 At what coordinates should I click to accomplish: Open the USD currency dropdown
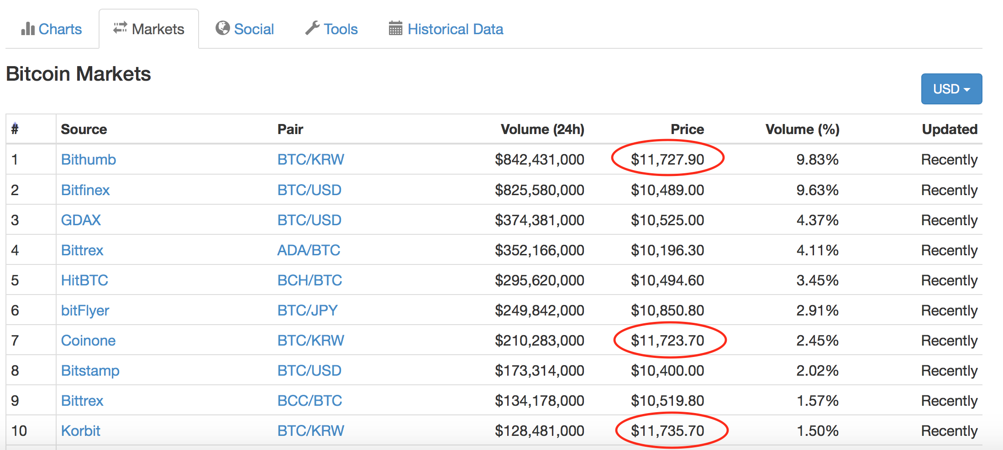(951, 89)
